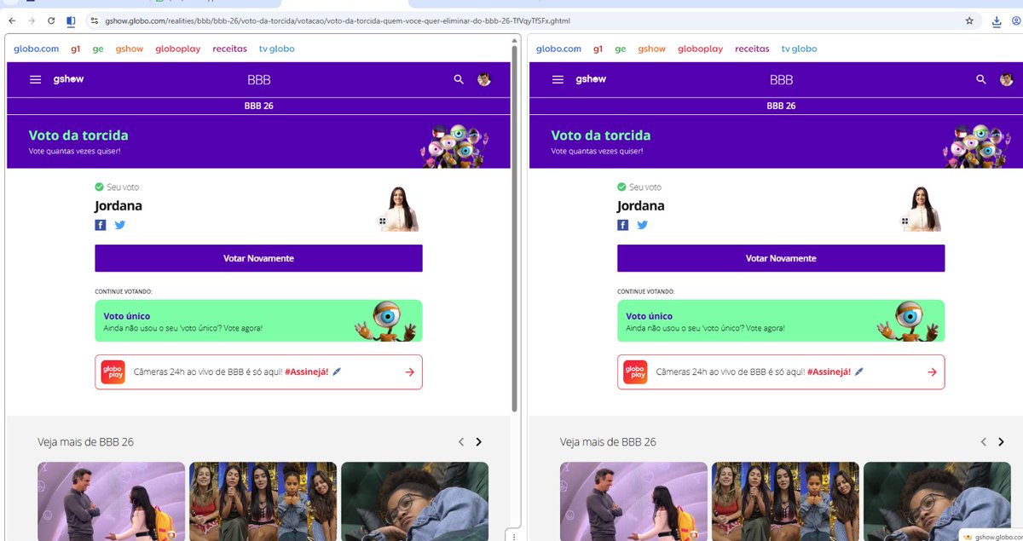
Task: Click the Globoplay logo in the left banner
Action: pos(113,371)
